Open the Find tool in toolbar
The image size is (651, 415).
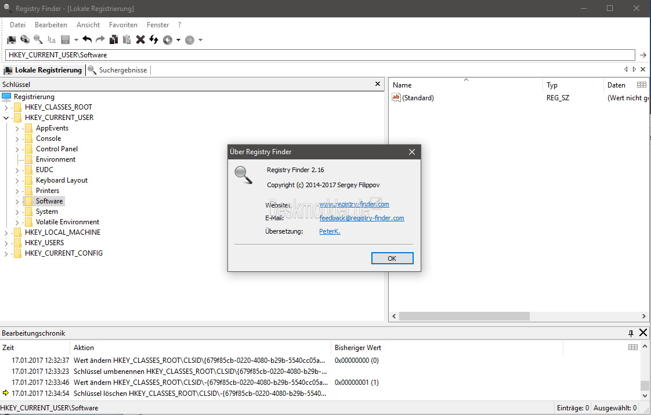click(x=38, y=40)
